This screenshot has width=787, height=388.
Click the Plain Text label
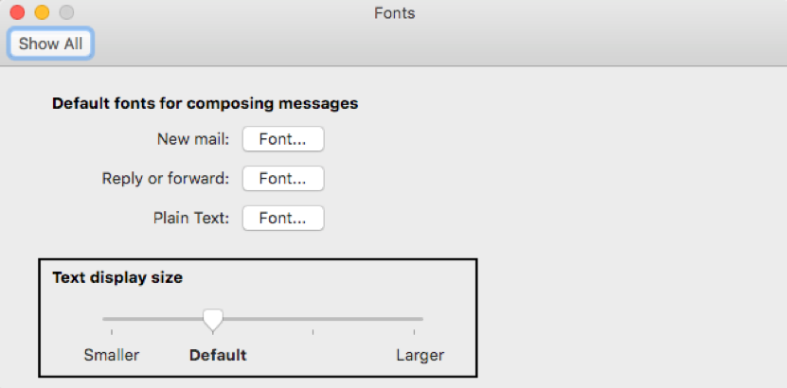[191, 218]
